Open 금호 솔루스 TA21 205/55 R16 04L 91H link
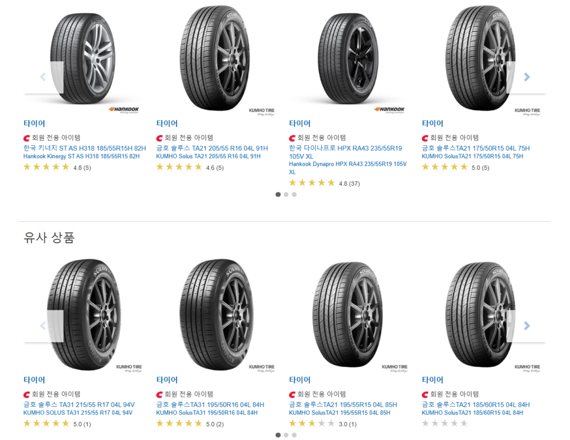The height and width of the screenshot is (440, 570). tap(212, 148)
